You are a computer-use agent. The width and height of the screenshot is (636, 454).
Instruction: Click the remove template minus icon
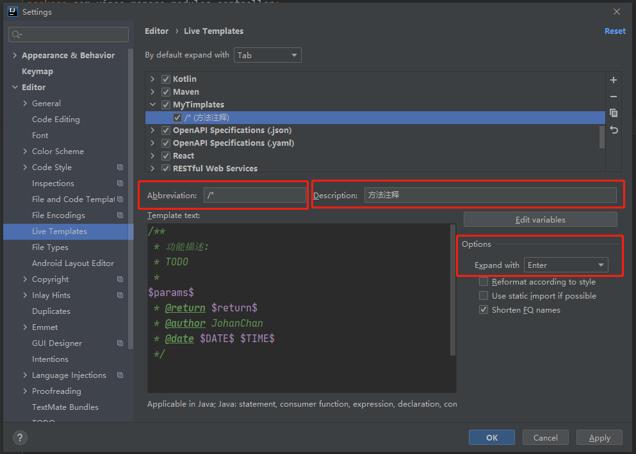(x=614, y=97)
